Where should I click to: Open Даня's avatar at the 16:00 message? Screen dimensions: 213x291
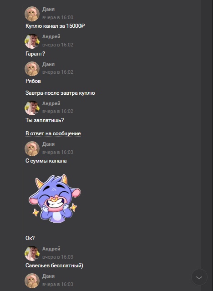[x=32, y=14]
